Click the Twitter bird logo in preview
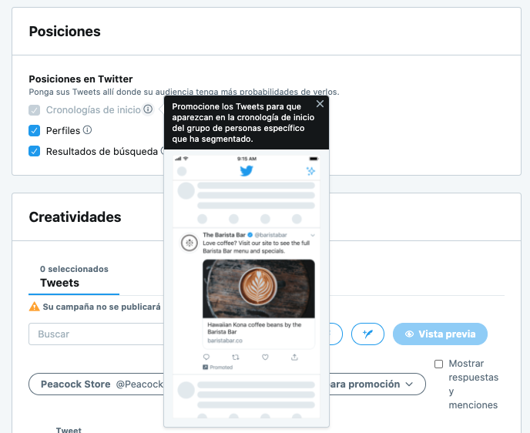This screenshot has height=433, width=530. tap(247, 171)
